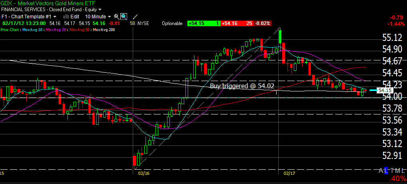Toggle the M scale option
407x184 pixels.
[397, 170]
